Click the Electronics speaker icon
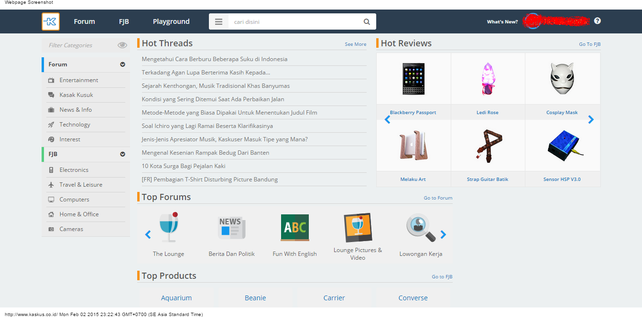 (x=51, y=170)
